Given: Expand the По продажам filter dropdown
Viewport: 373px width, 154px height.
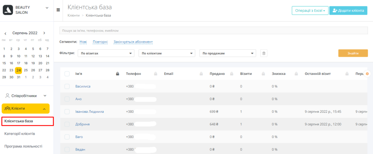Looking at the screenshot, I should pyautogui.click(x=228, y=53).
